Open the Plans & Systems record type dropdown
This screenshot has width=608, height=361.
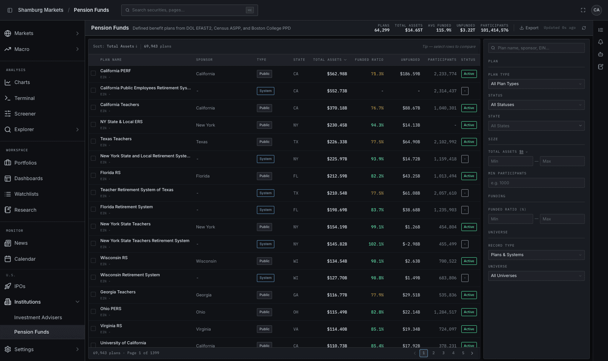click(x=536, y=255)
